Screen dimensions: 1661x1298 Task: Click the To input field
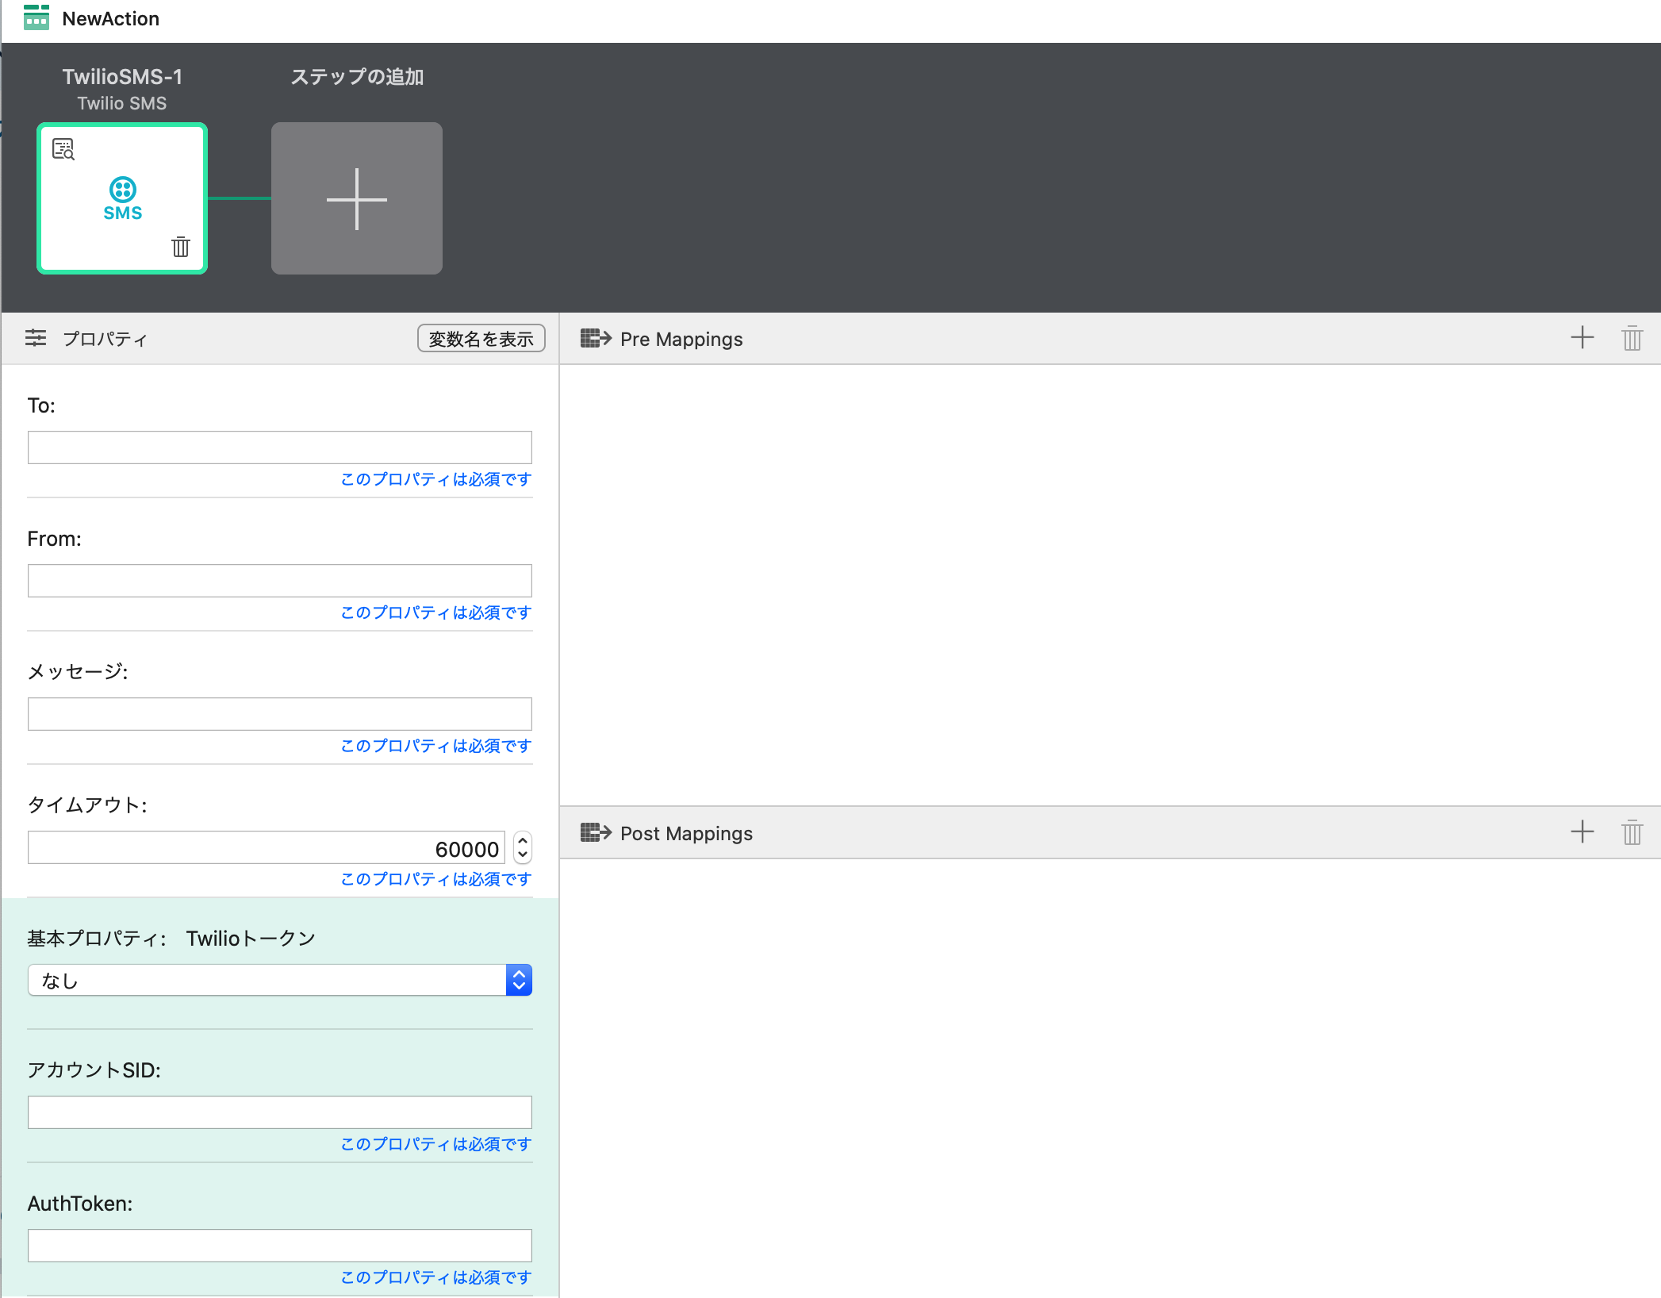(279, 447)
